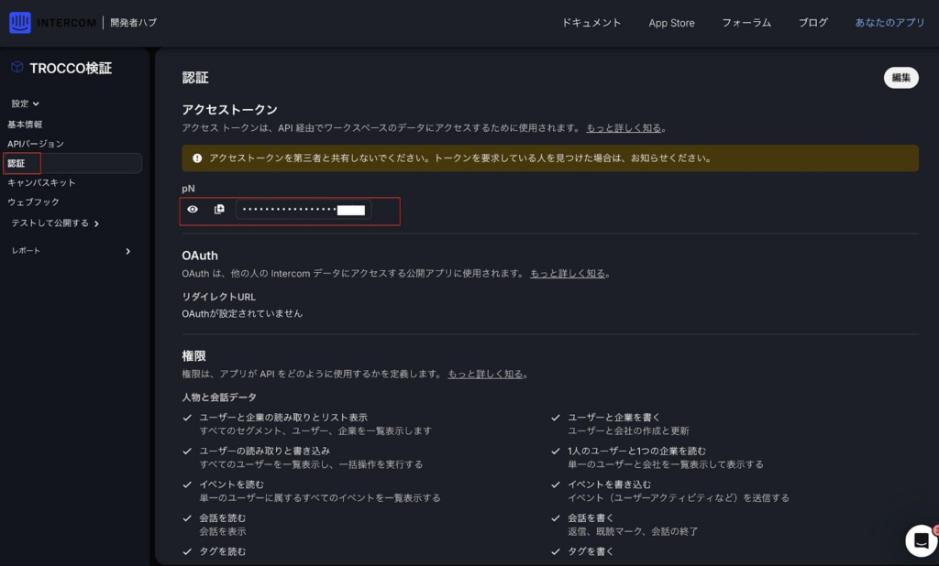Reveal access token with eye icon
Image resolution: width=939 pixels, height=566 pixels.
(193, 210)
